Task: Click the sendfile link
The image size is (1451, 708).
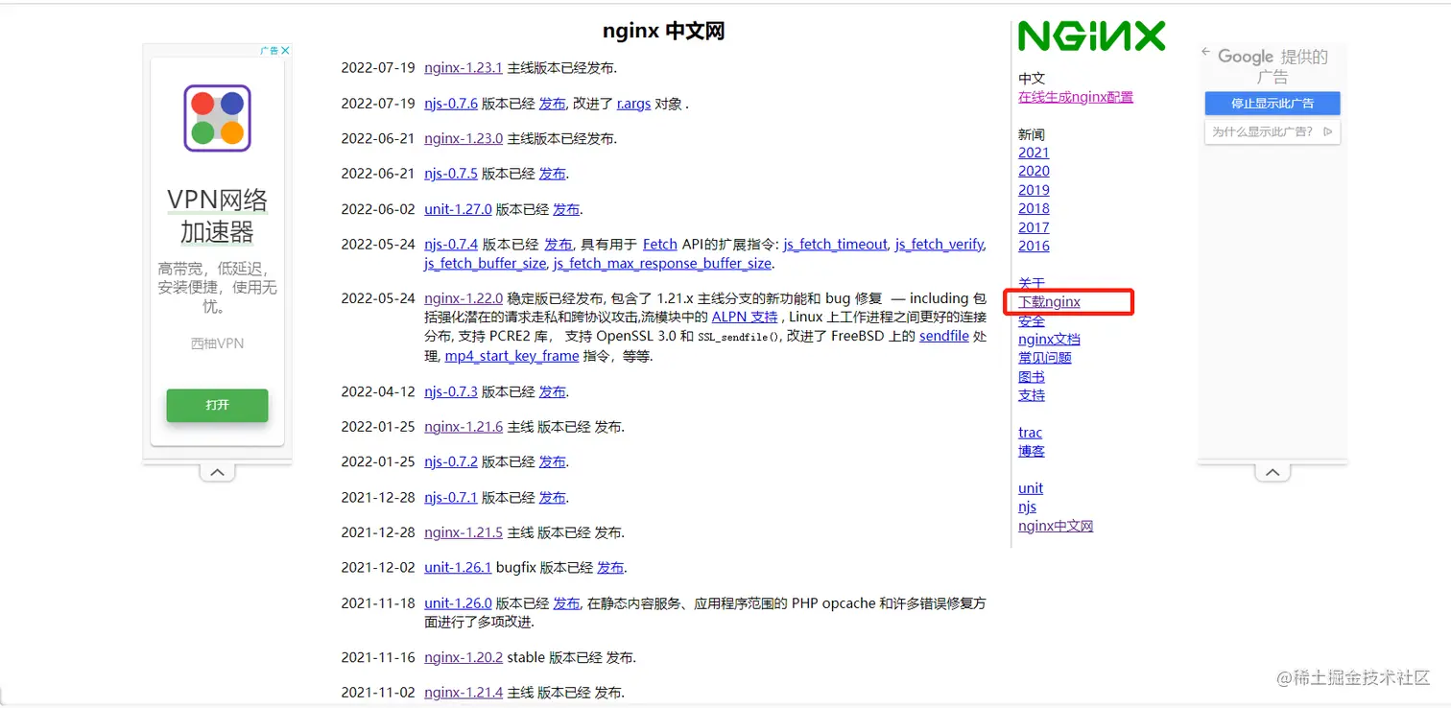Action: click(x=944, y=336)
